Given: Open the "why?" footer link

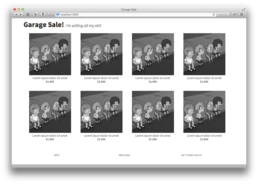Looking at the screenshot, I should click(57, 155).
